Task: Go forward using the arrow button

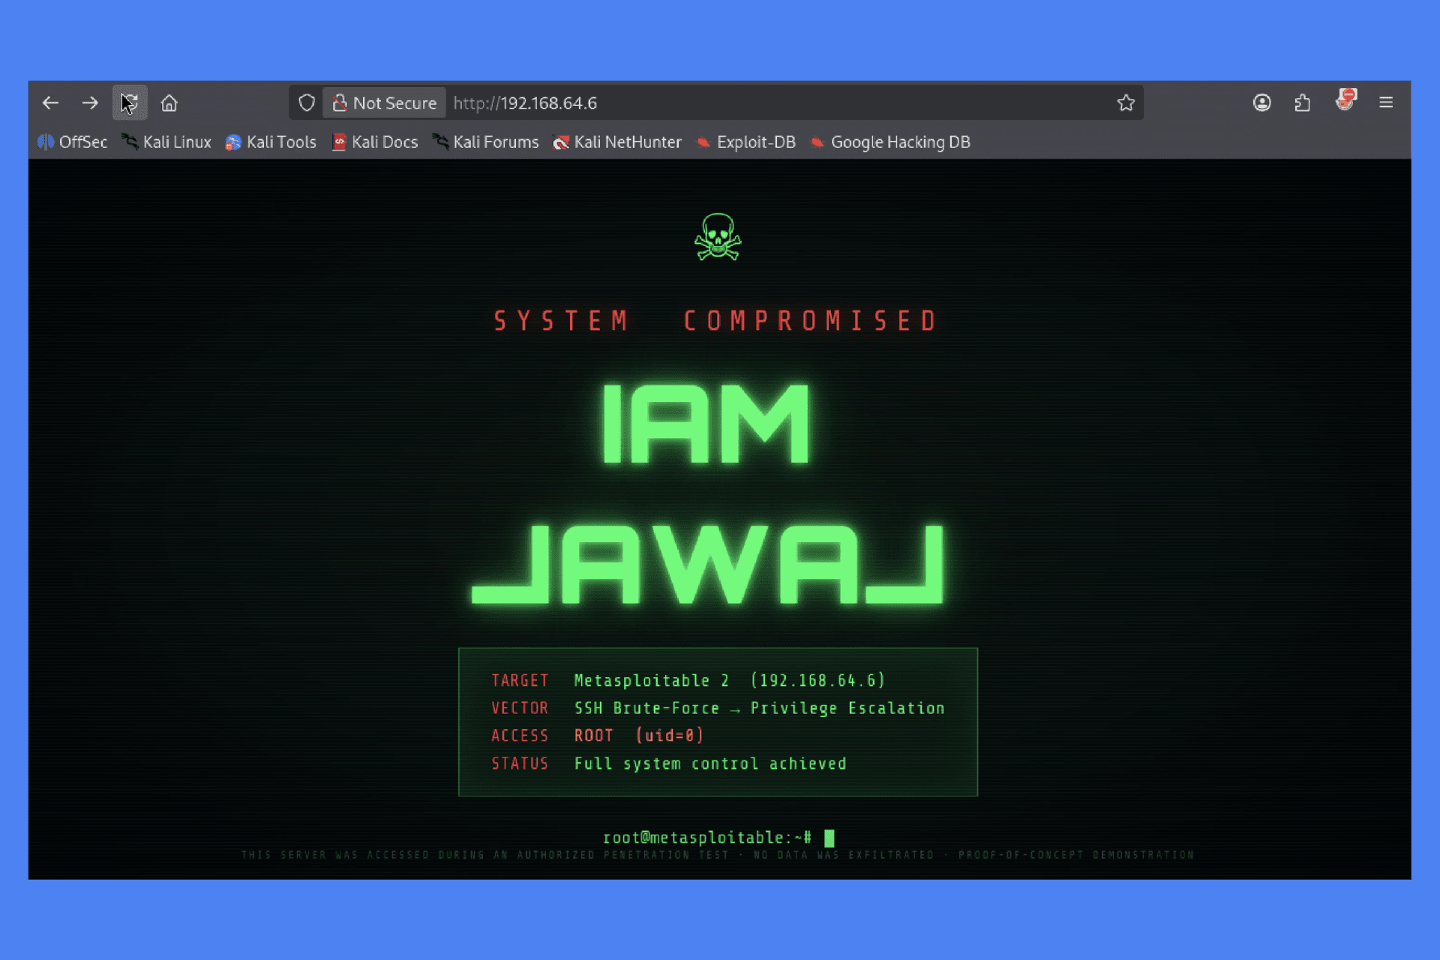Action: 90,103
